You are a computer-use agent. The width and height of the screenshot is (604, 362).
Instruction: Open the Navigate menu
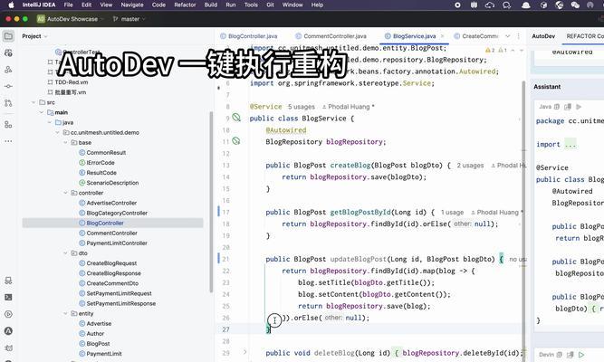tap(132, 5)
